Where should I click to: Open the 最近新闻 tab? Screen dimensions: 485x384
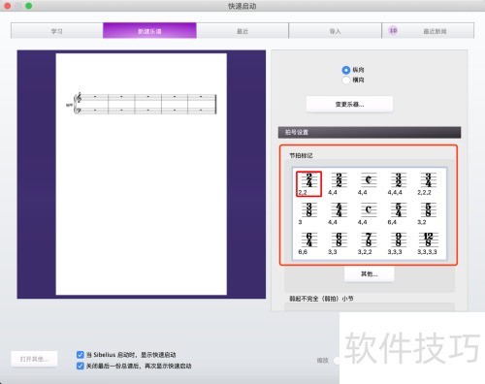[428, 31]
